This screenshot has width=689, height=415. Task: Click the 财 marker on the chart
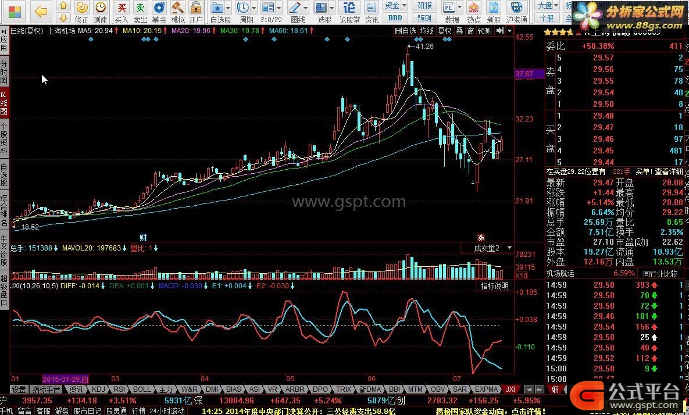pyautogui.click(x=143, y=238)
